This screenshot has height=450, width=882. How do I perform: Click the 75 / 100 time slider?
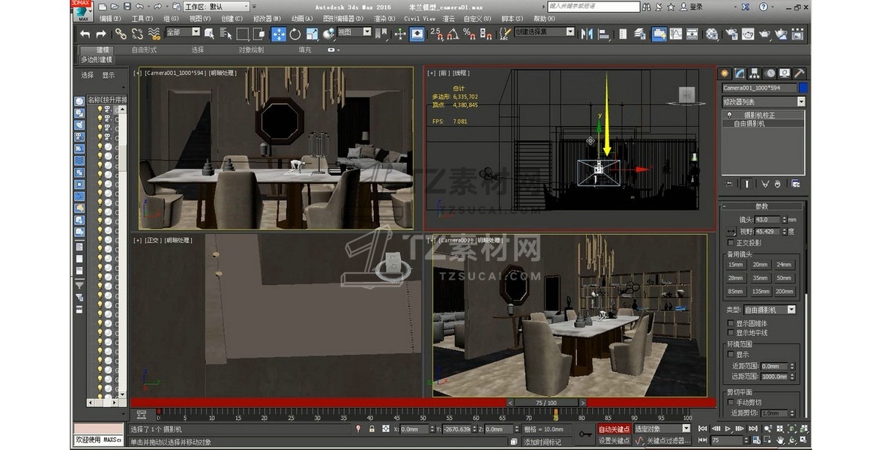(546, 403)
